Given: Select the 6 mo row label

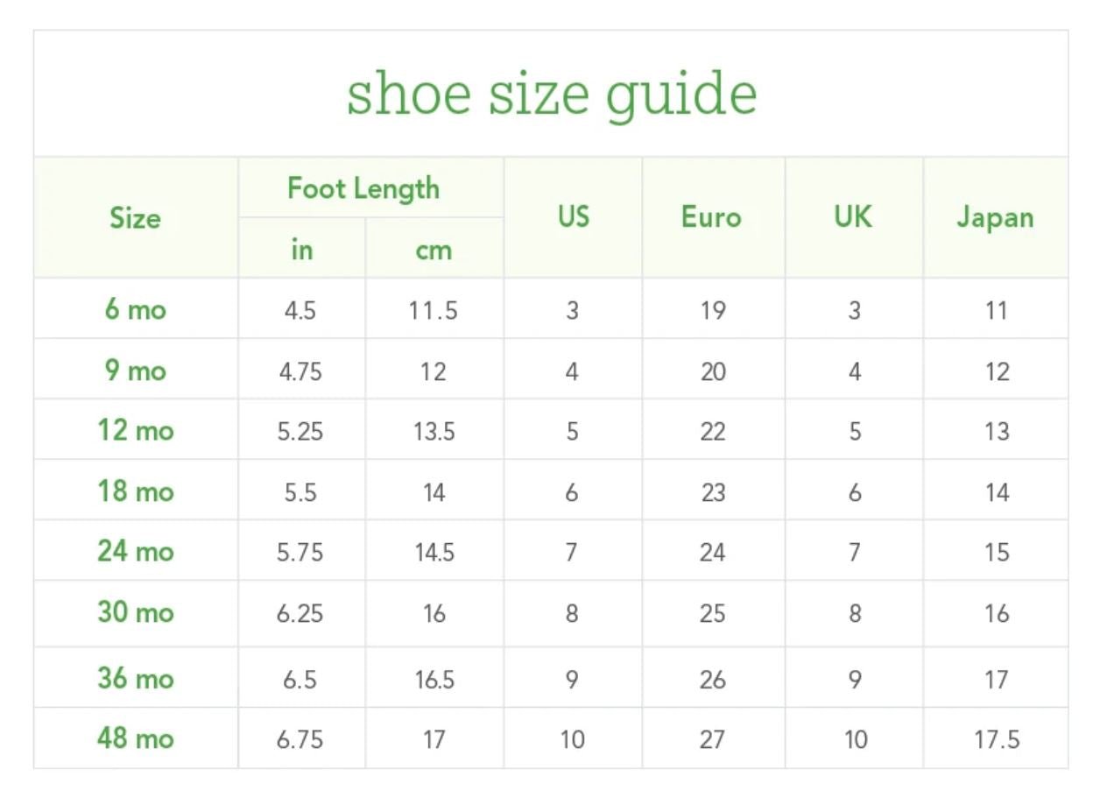Looking at the screenshot, I should [135, 309].
